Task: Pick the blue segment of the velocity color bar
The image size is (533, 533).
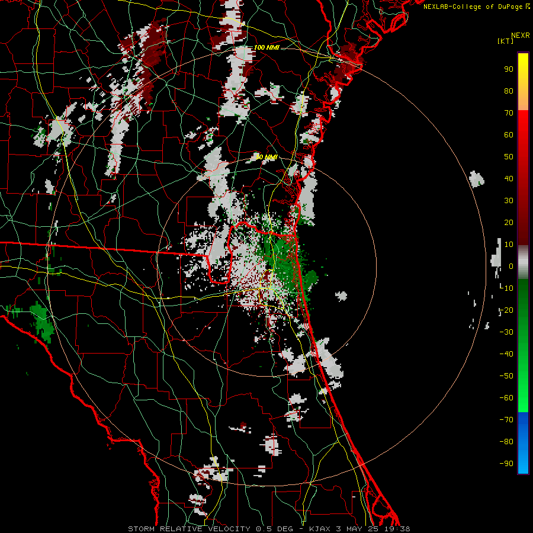Action: (523, 442)
